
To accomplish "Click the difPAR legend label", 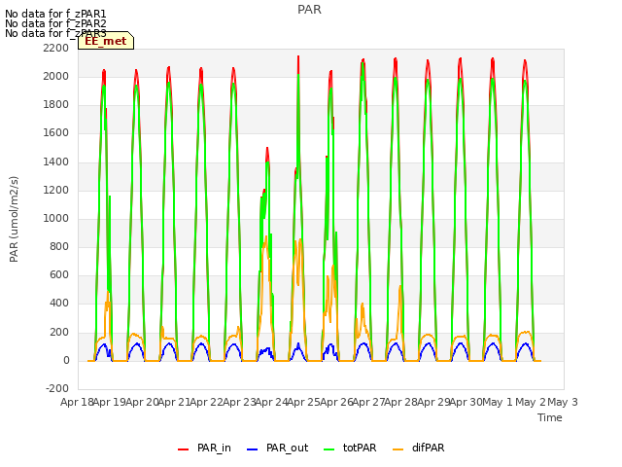I will click(428, 448).
